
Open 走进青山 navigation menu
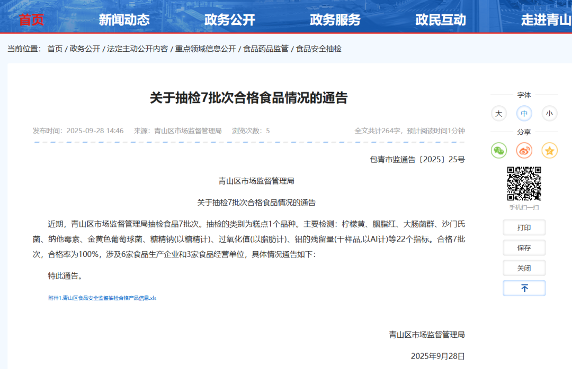click(x=546, y=20)
